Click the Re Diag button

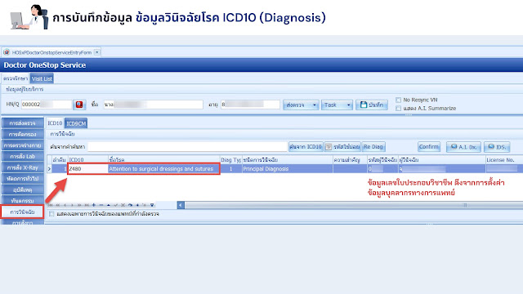(373, 147)
